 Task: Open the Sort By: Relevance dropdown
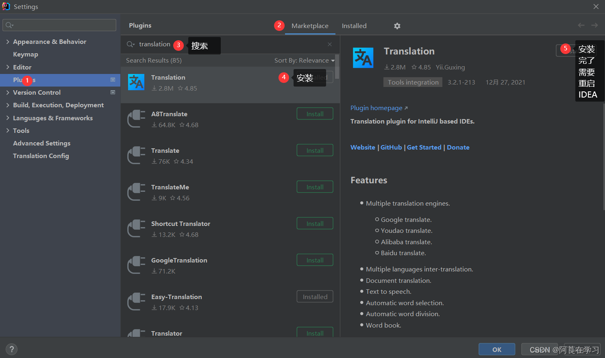pos(305,60)
